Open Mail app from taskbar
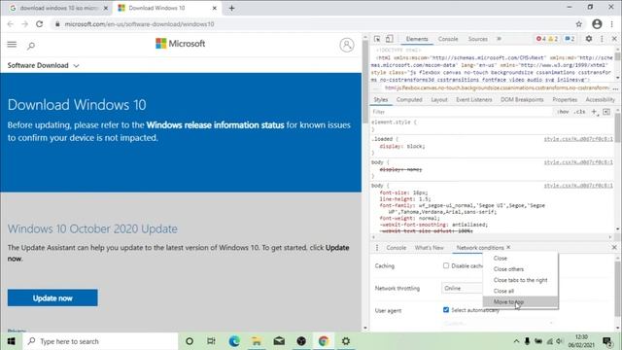Viewport: 622px width, 350px height. click(279, 341)
